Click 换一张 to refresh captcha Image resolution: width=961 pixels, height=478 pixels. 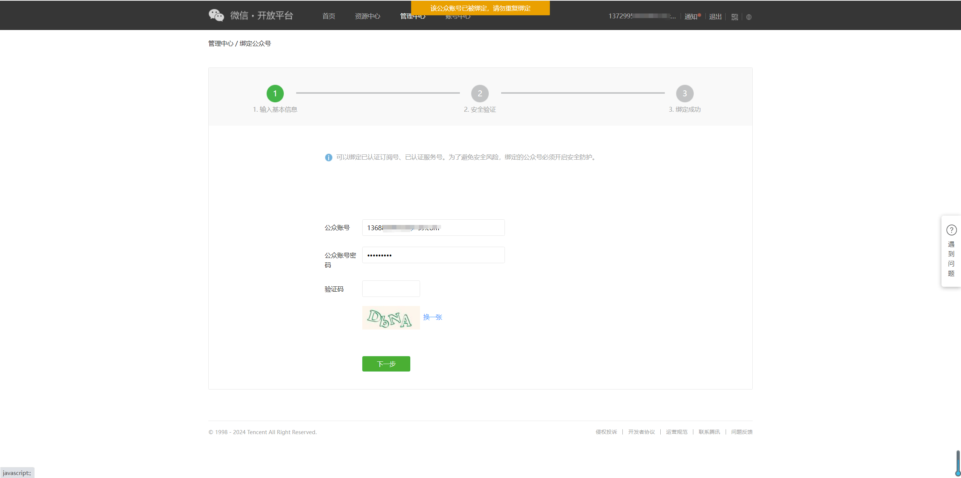[x=432, y=317]
